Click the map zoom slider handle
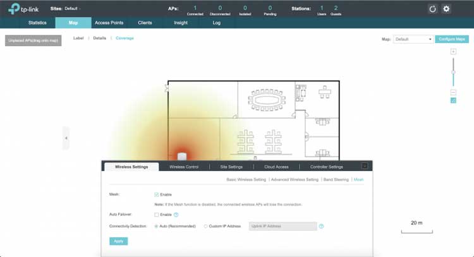The image size is (474, 257). [x=453, y=72]
